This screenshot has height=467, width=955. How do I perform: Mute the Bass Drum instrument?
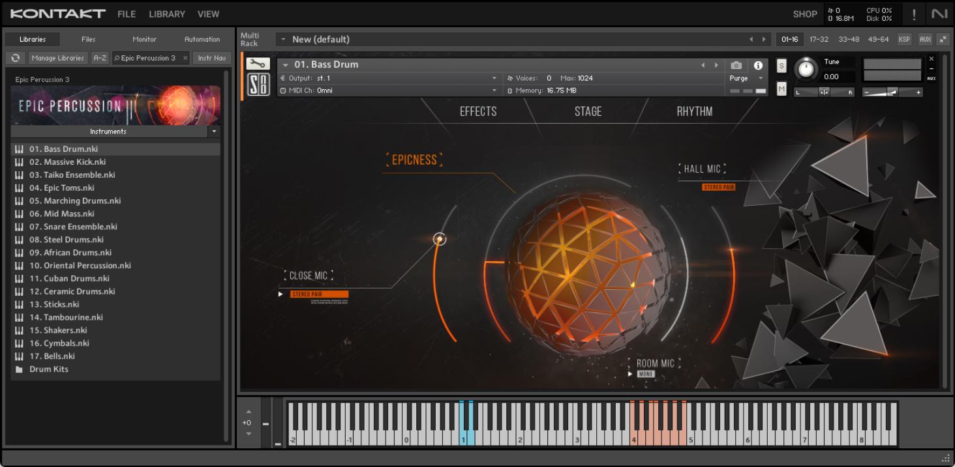point(781,88)
